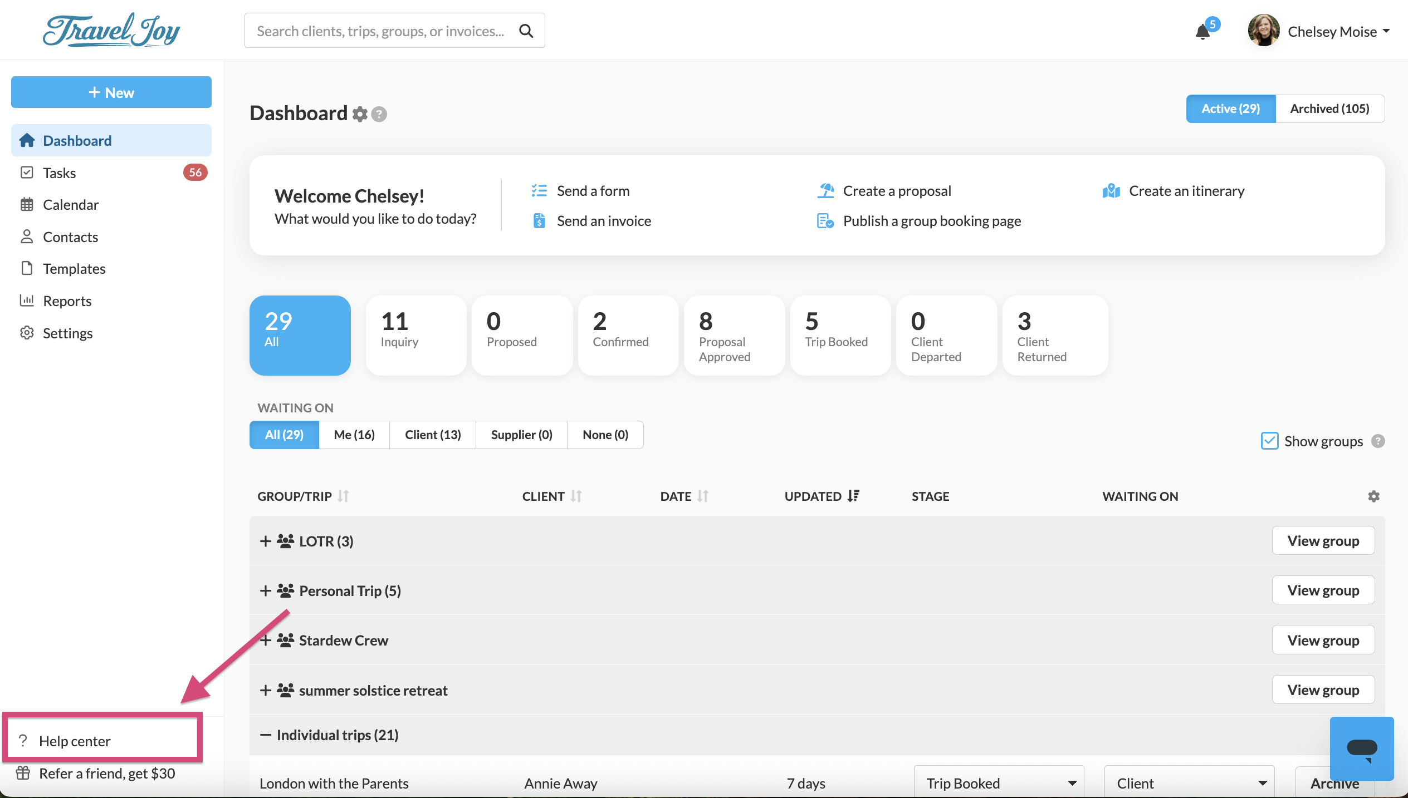The image size is (1408, 798).
Task: Filter waiting on Client (13)
Action: pos(433,435)
